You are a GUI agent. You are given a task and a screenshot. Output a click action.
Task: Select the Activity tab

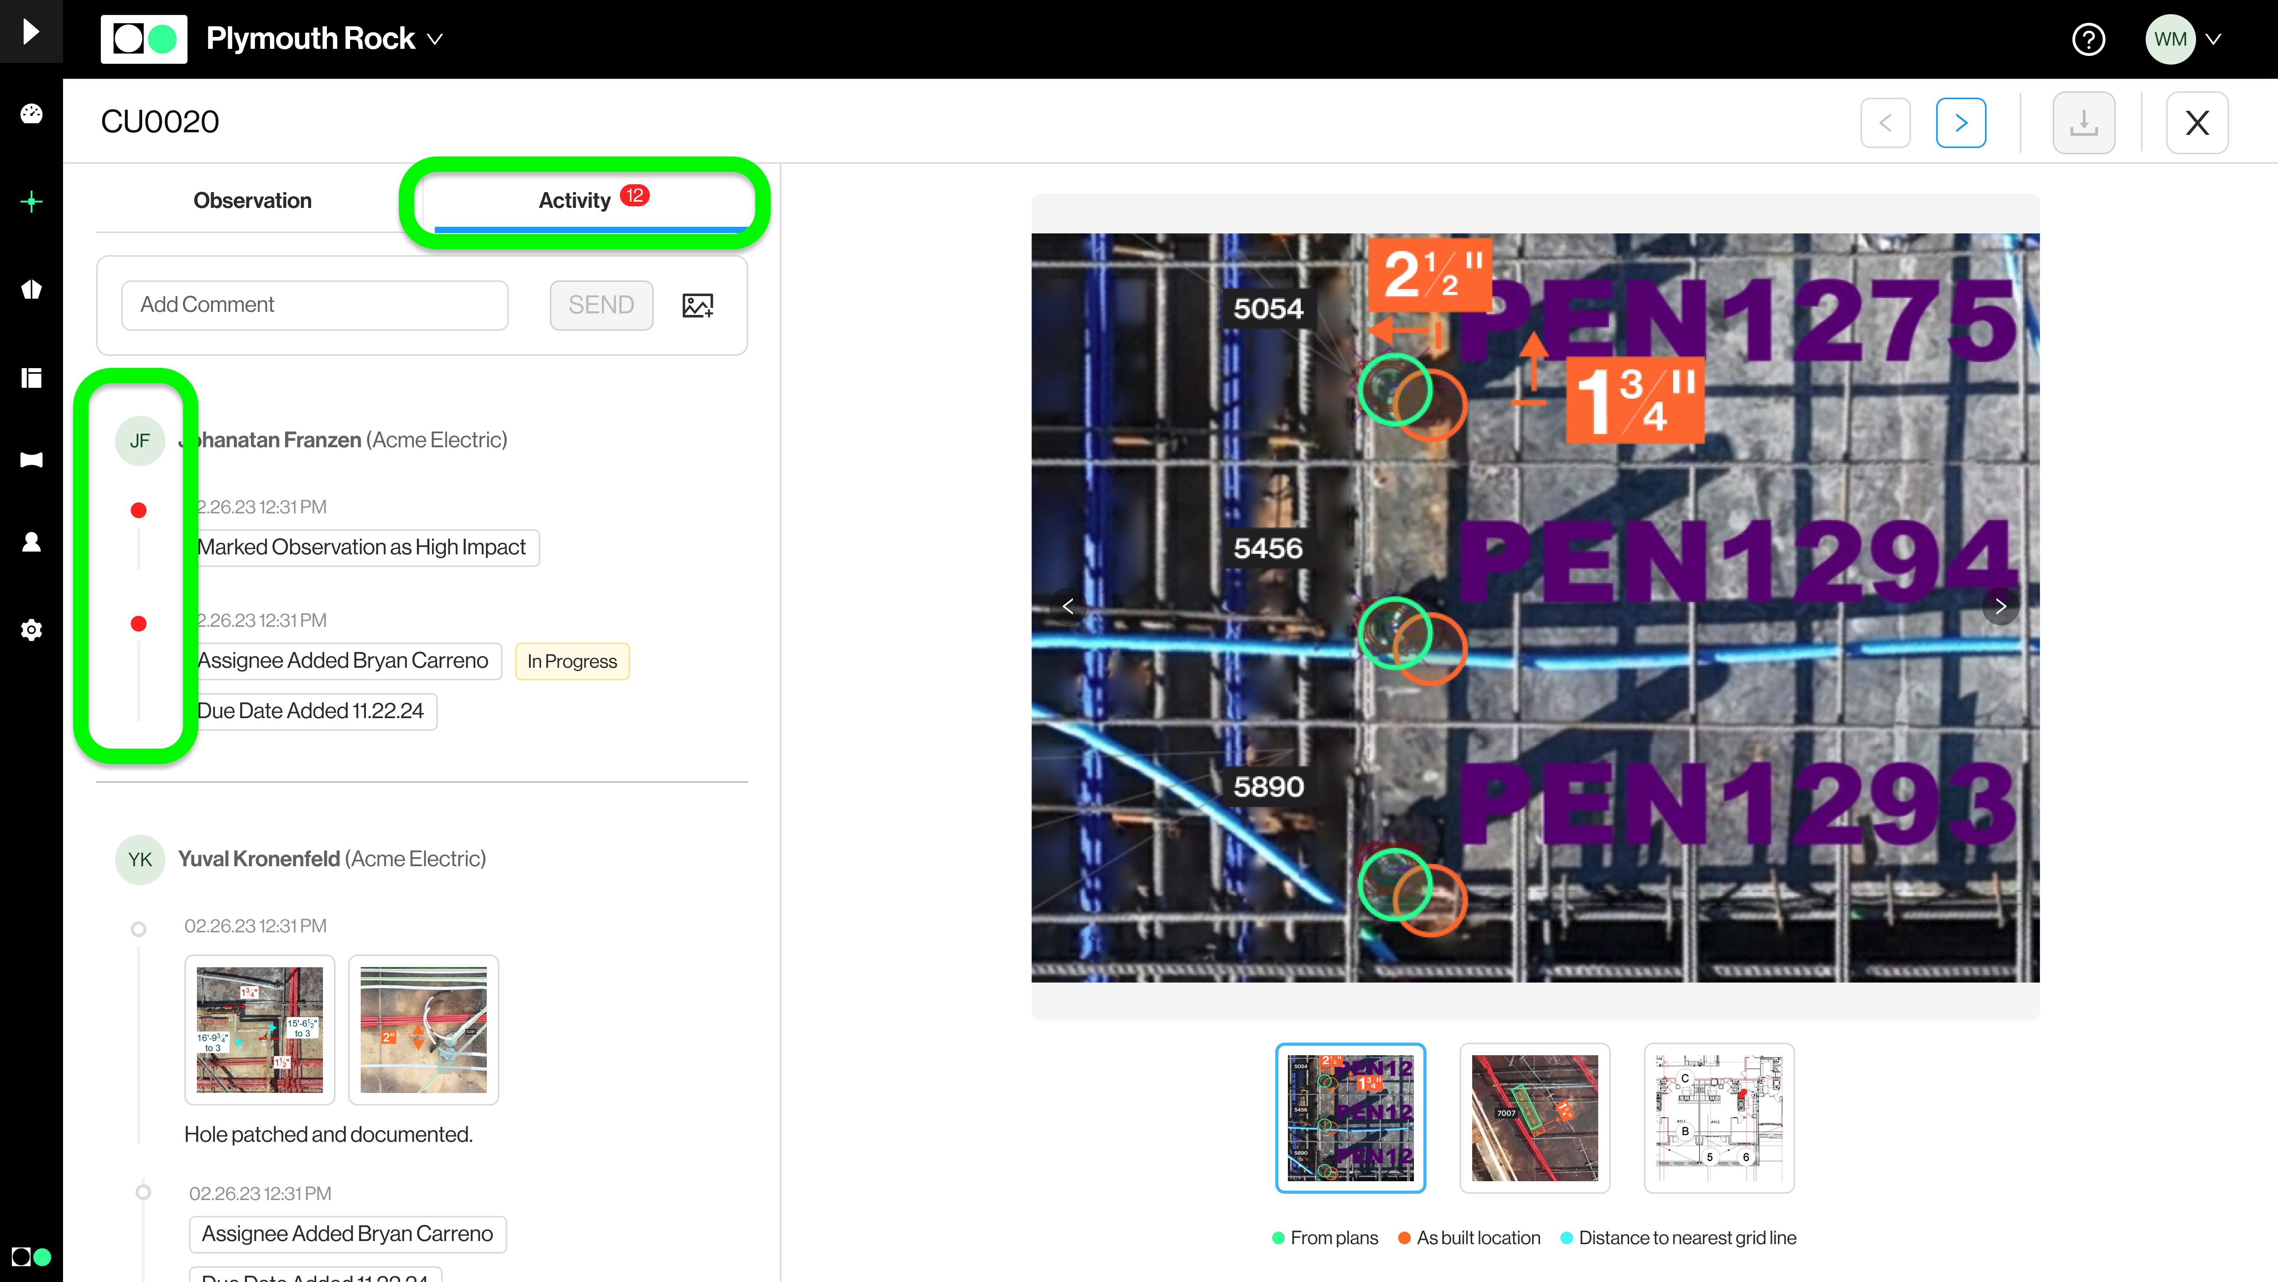coord(591,201)
